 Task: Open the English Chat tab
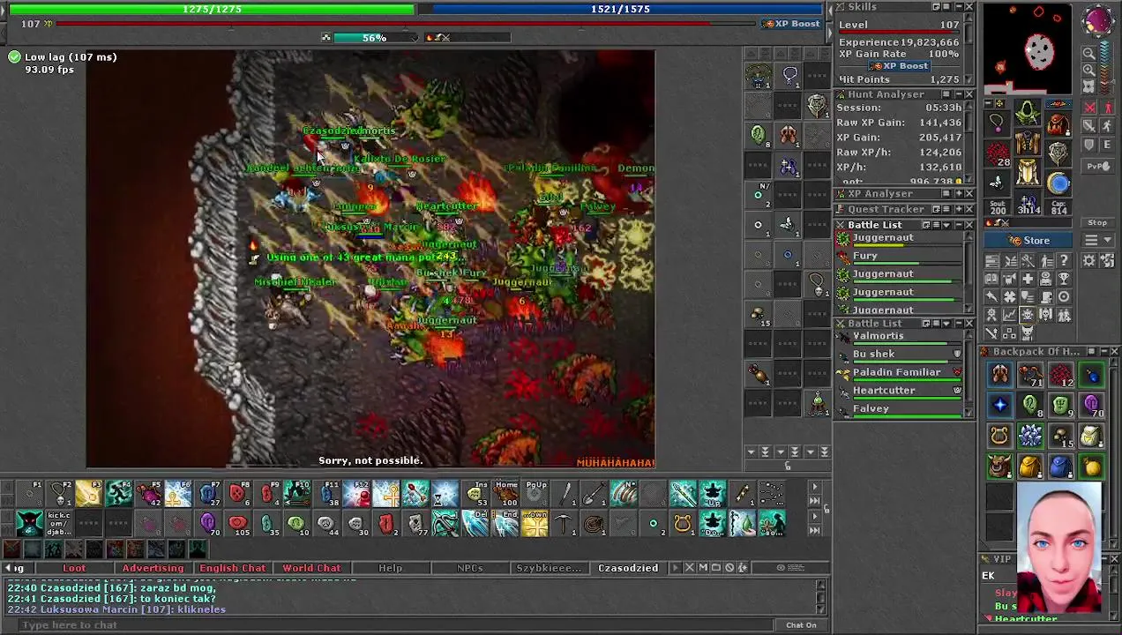[232, 568]
